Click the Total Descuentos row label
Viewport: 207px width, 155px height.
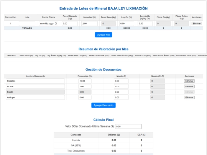coord(76,151)
